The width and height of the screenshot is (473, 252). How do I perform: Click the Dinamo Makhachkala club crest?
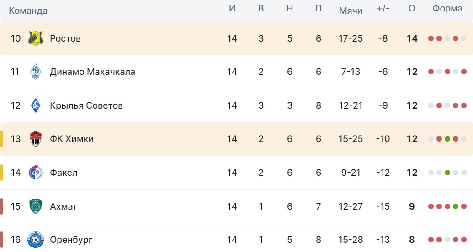click(35, 72)
